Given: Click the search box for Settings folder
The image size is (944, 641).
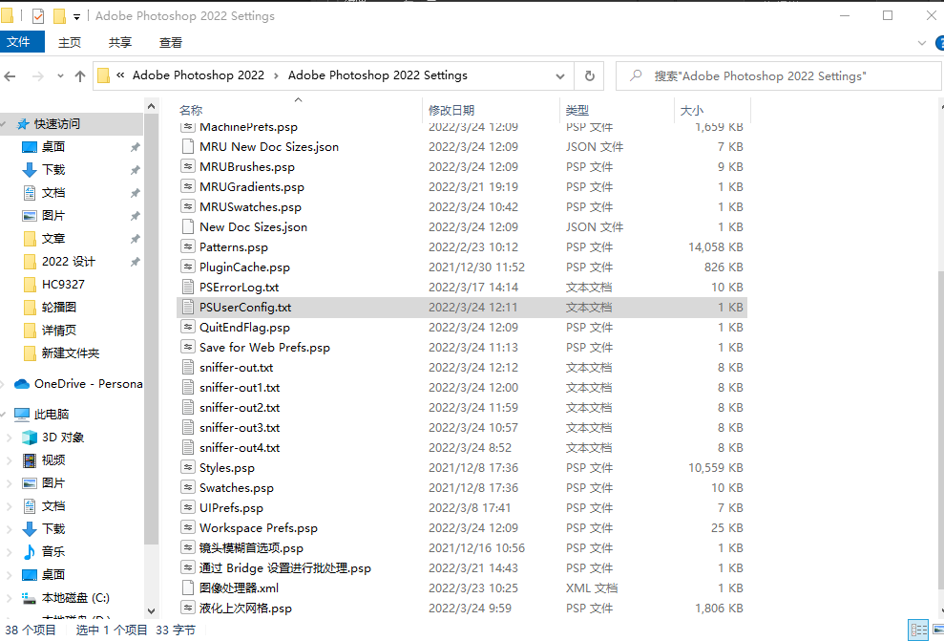Looking at the screenshot, I should point(780,75).
